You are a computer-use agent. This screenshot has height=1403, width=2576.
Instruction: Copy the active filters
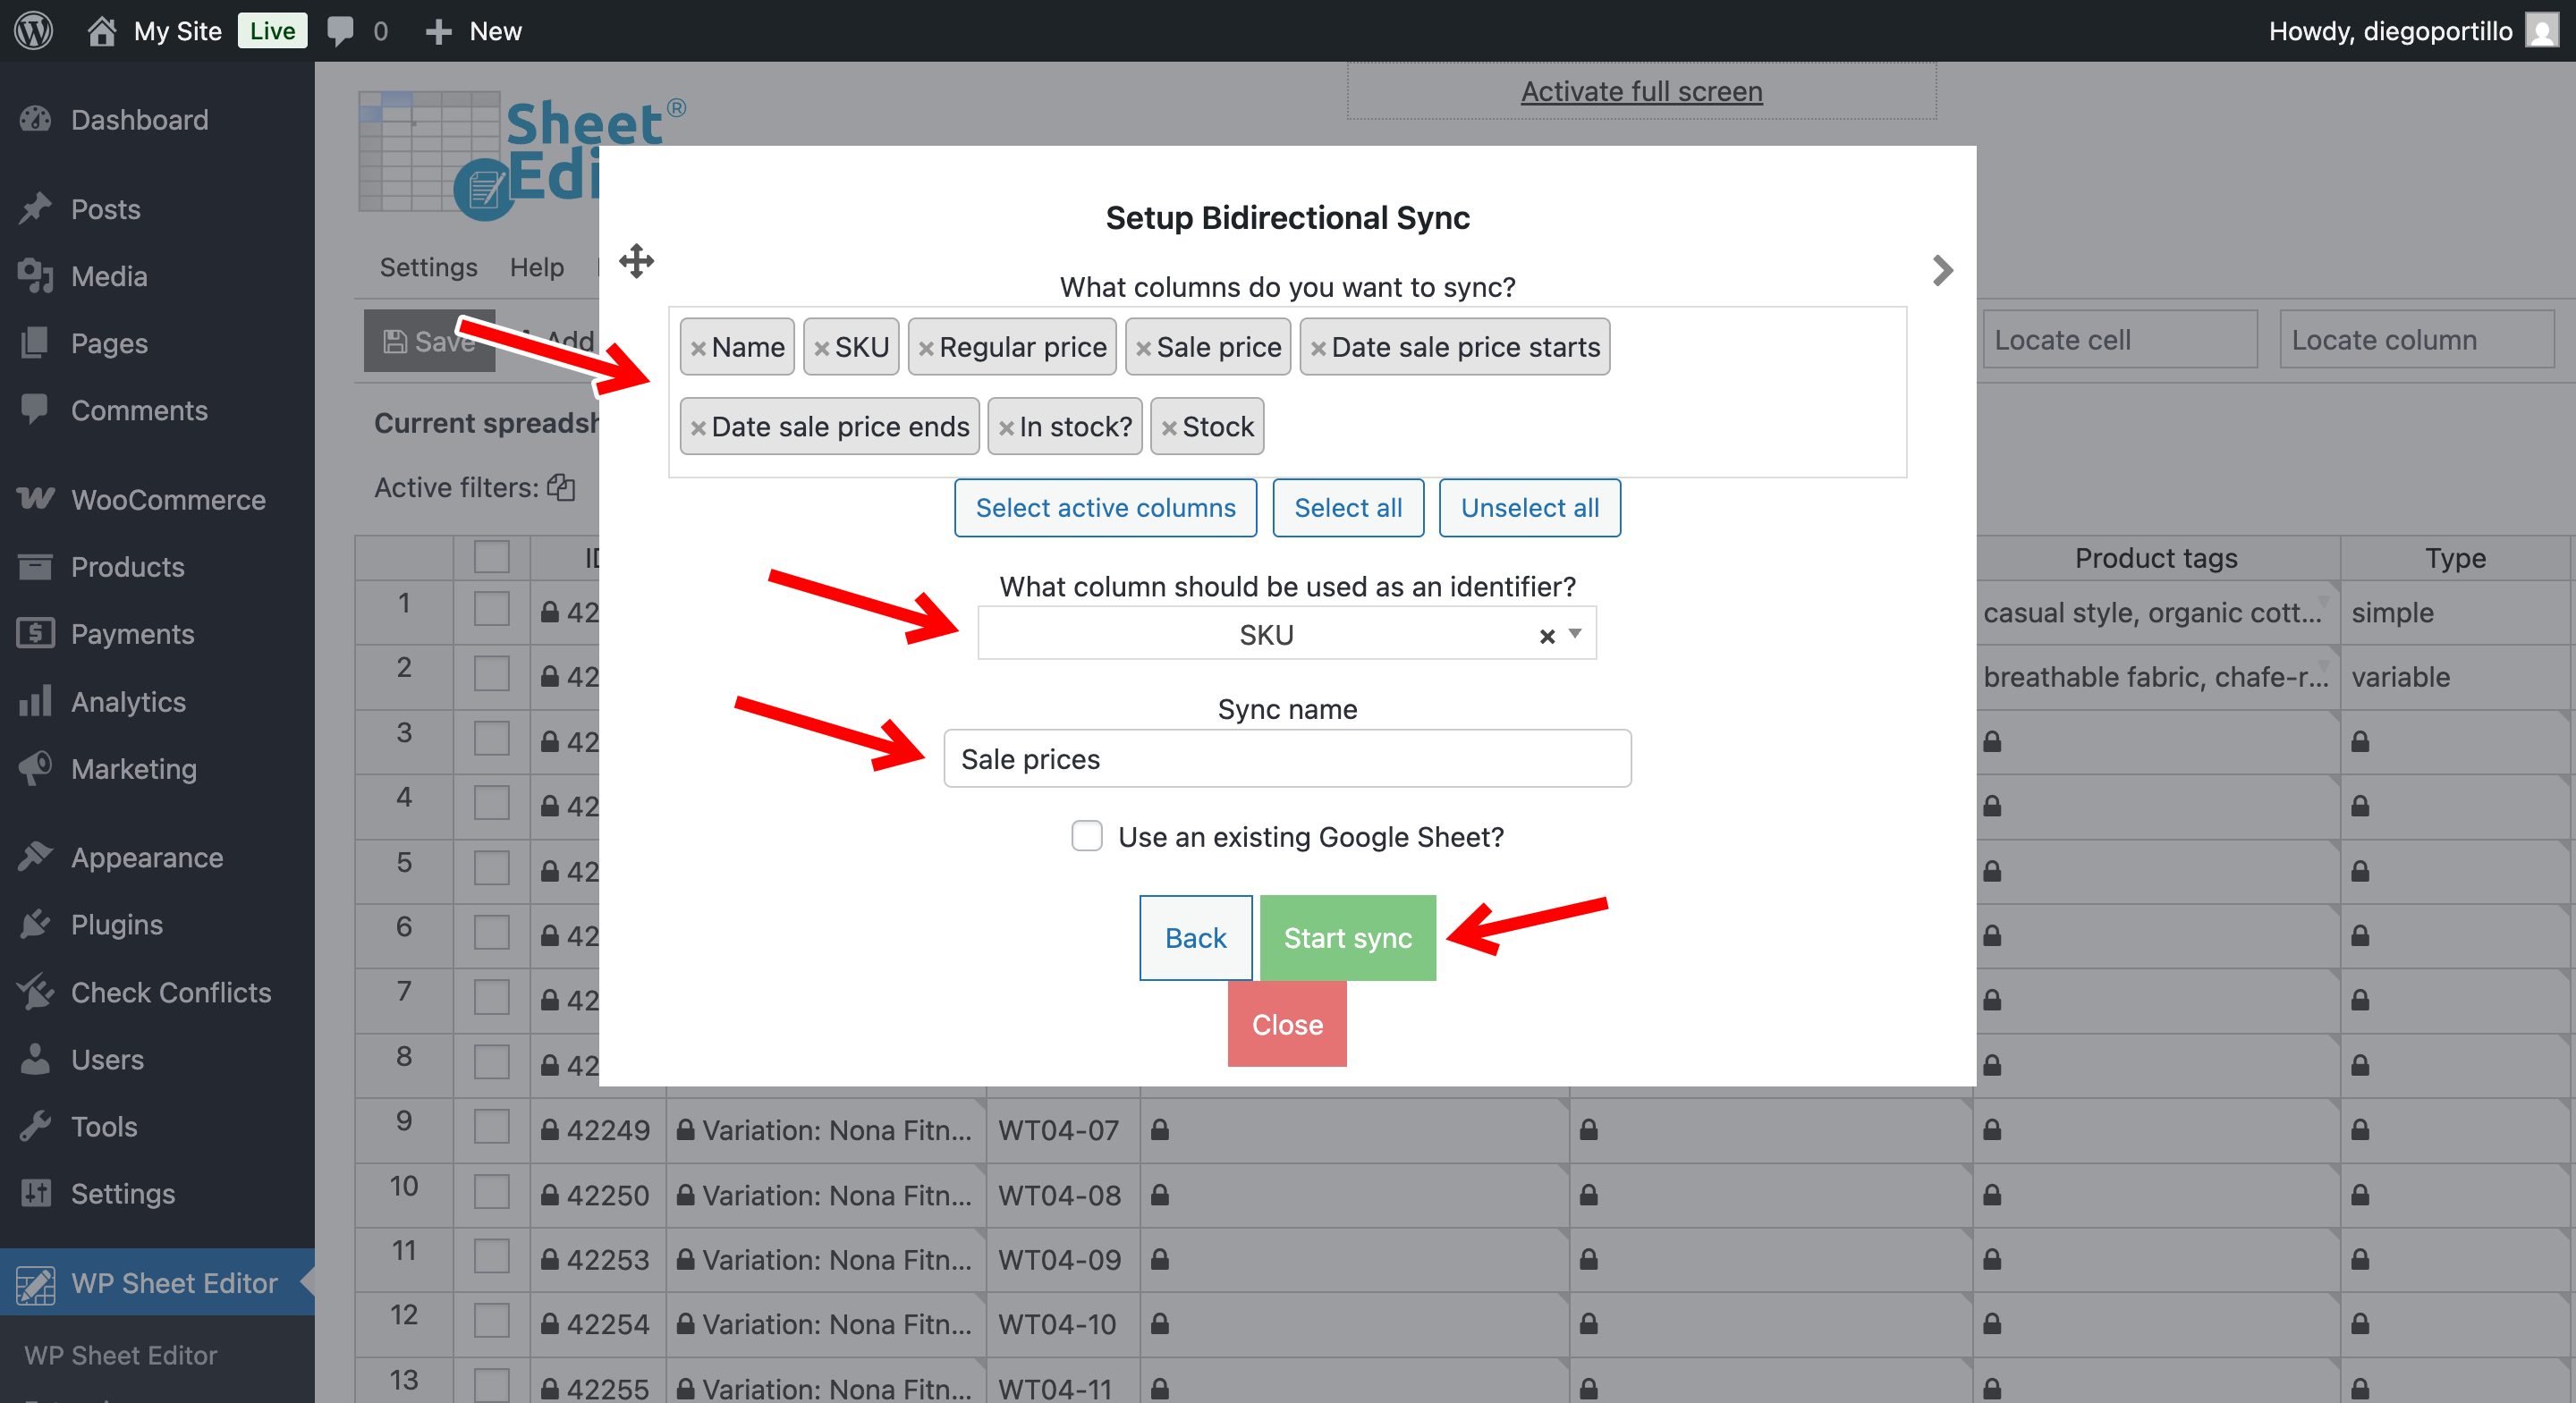point(561,487)
